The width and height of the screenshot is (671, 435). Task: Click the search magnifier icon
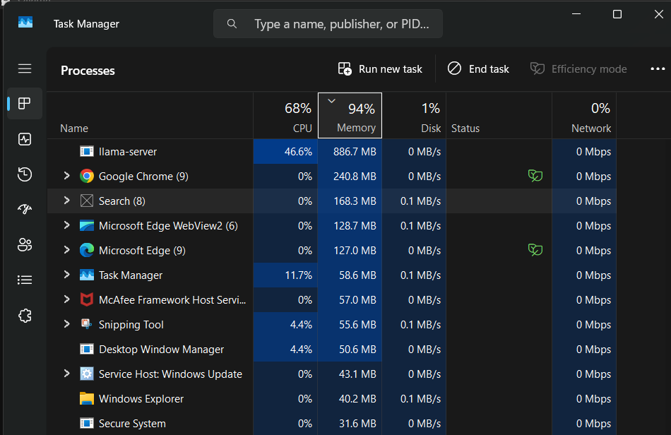coord(232,23)
